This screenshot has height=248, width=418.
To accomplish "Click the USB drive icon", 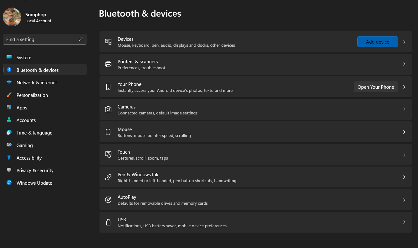I will pyautogui.click(x=108, y=222).
